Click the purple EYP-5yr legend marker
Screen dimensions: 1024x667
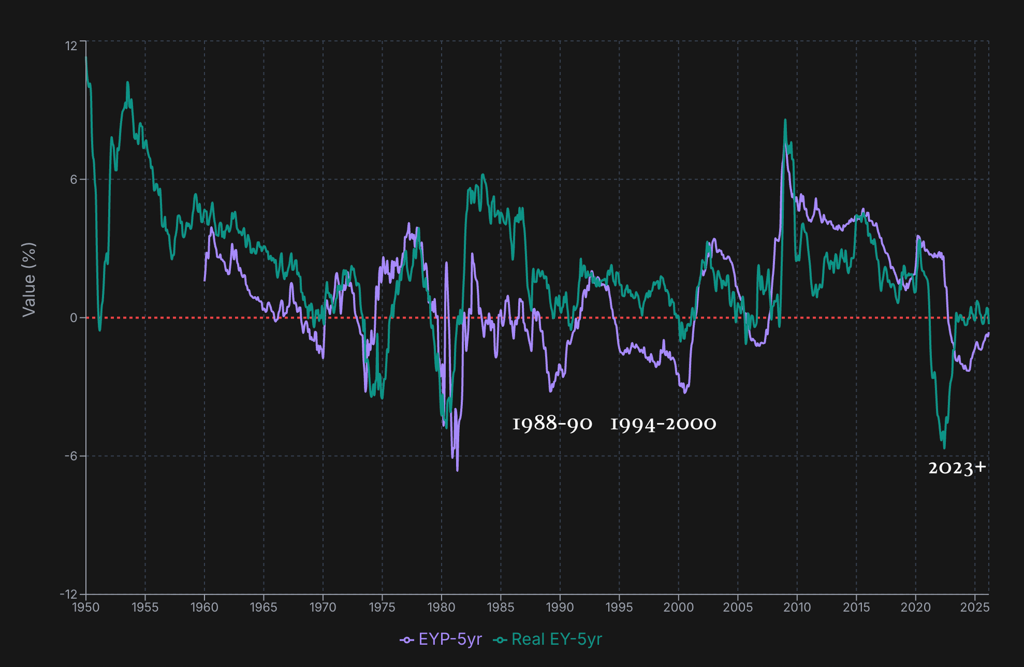407,640
